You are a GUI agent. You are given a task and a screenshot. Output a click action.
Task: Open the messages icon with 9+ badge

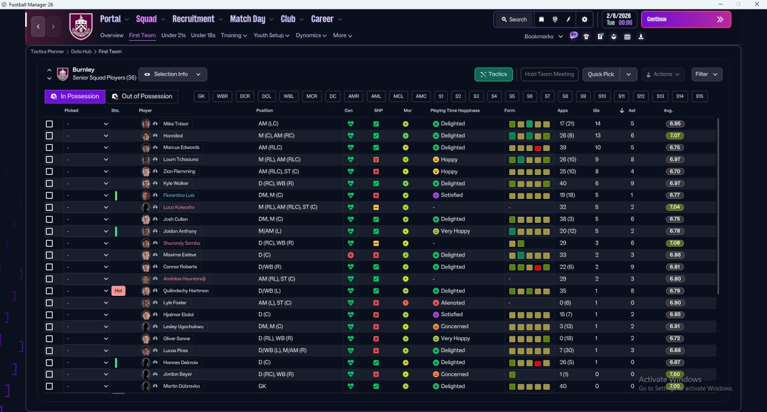(x=573, y=36)
